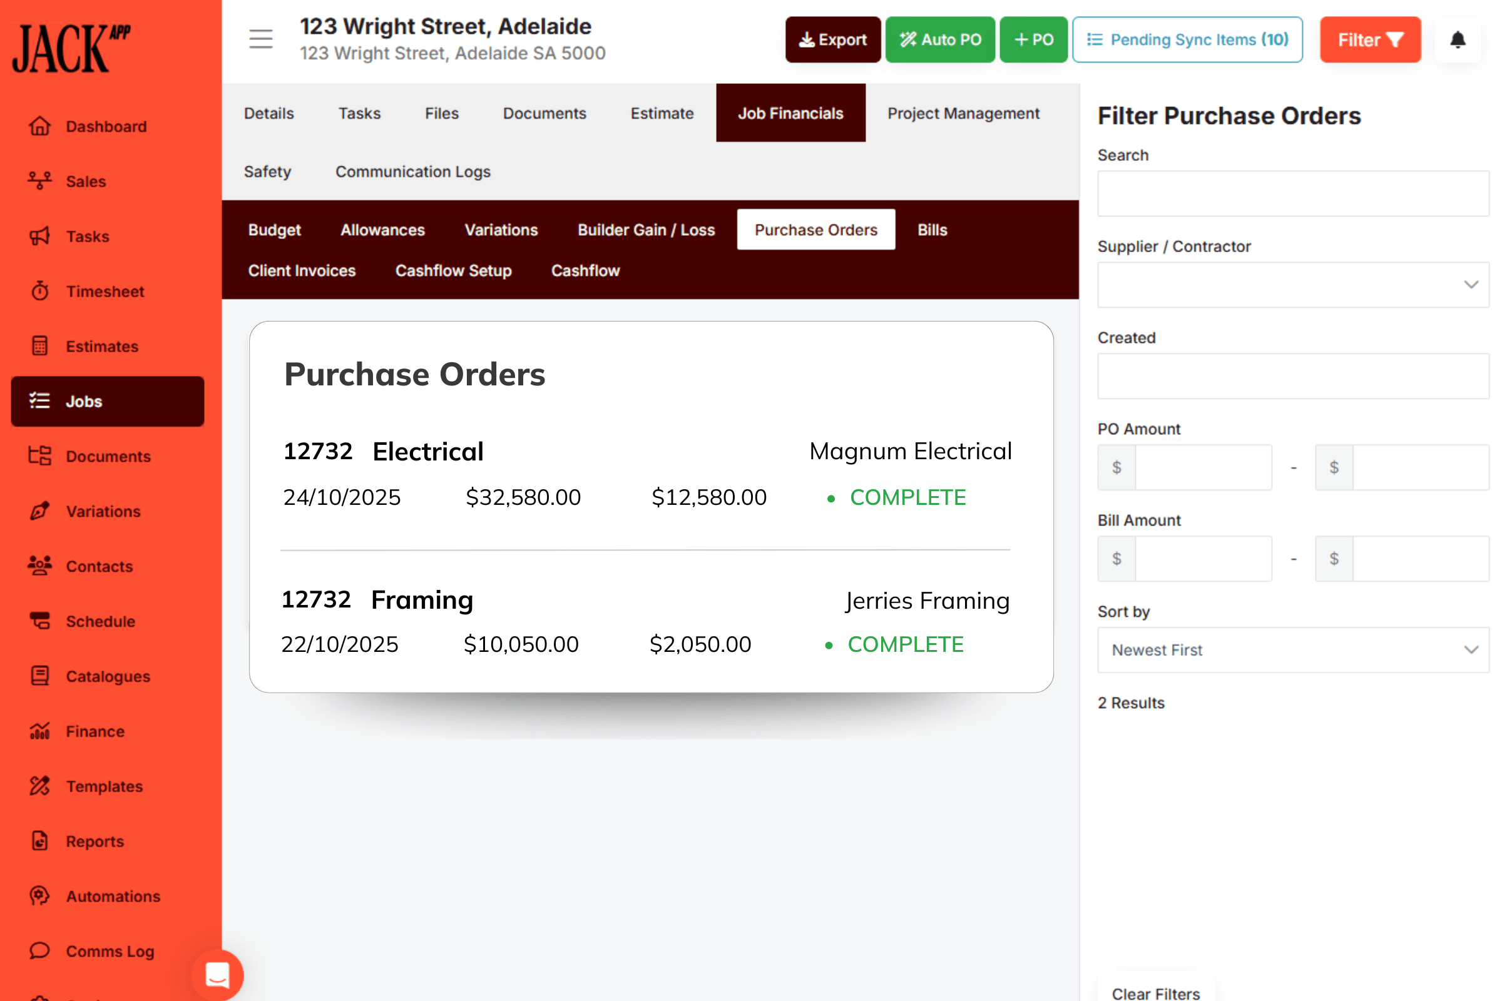The image size is (1502, 1001).
Task: Switch to the Bills tab
Action: tap(932, 230)
